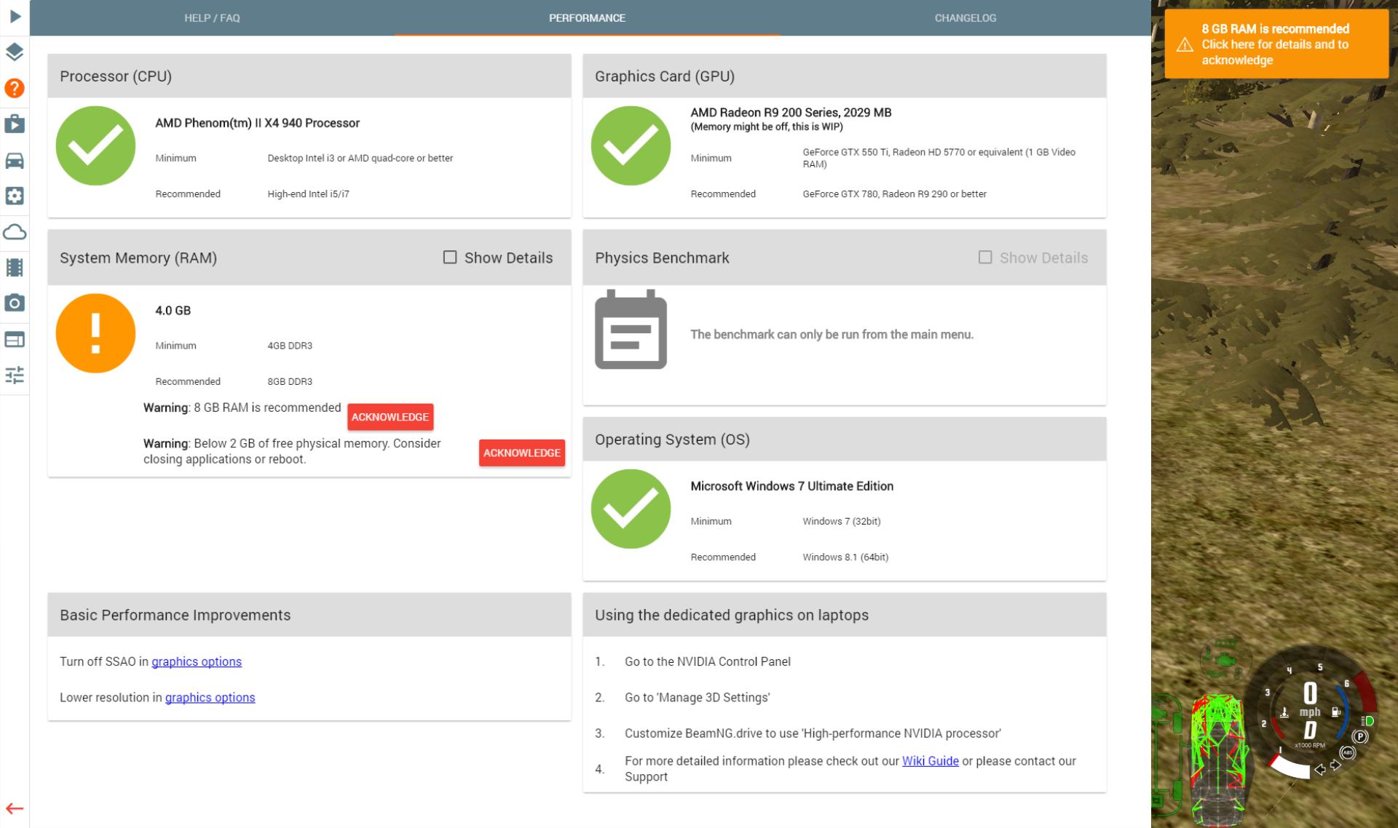This screenshot has height=828, width=1398.
Task: Open the scenarios briefcase play icon
Action: 15,124
